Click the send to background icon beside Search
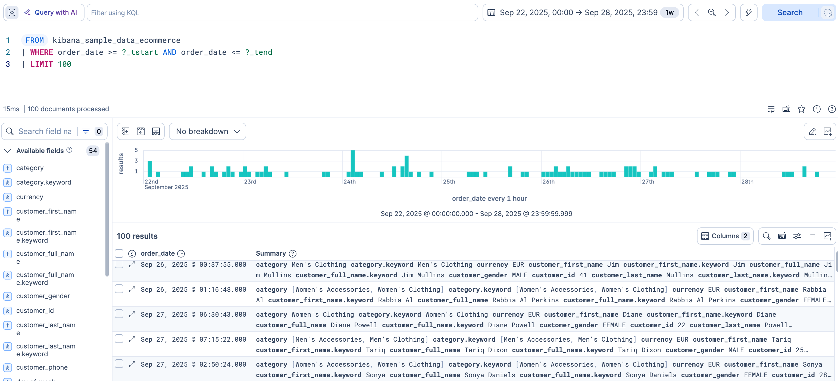838x381 pixels. point(828,13)
